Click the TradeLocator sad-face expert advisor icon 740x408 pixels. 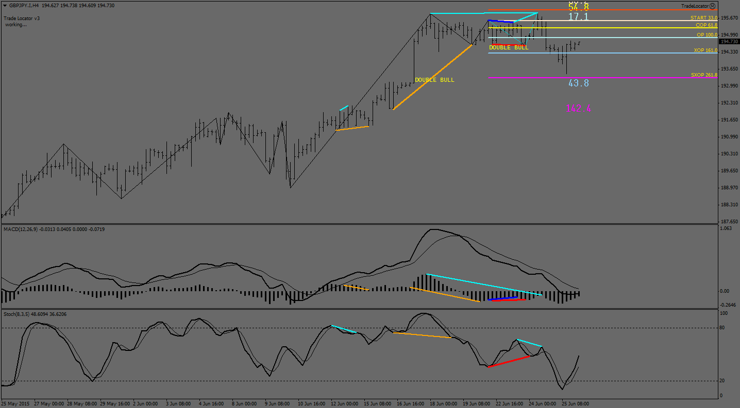click(713, 6)
